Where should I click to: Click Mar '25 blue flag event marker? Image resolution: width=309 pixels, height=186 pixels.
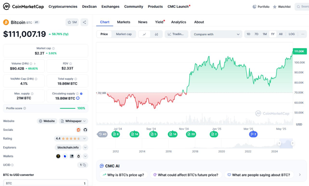(253, 134)
